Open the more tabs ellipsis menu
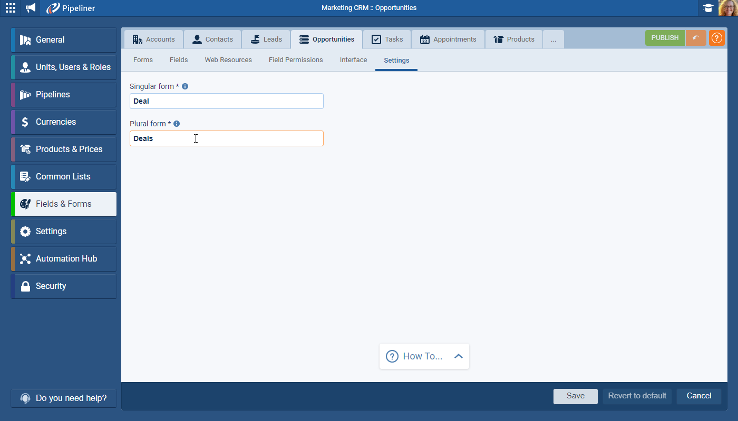 [x=553, y=39]
